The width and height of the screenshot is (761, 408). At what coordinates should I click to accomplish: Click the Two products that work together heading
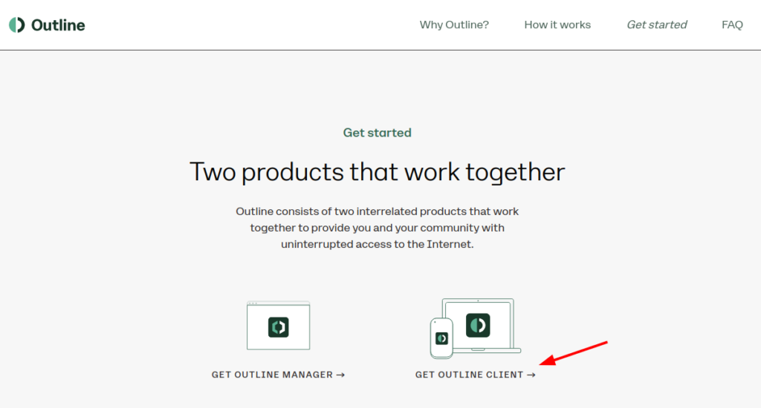[377, 172]
